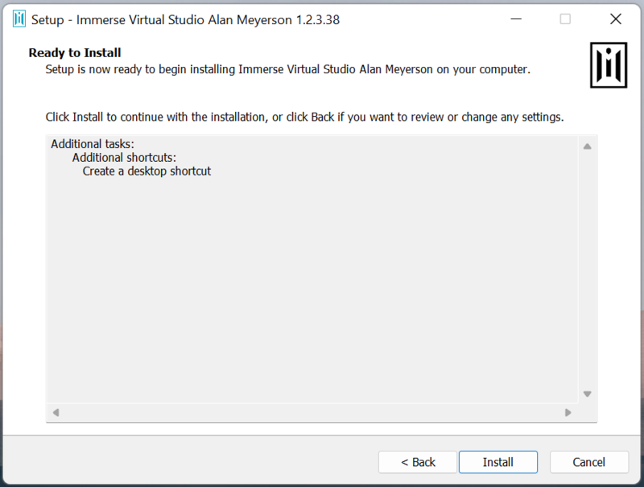The image size is (644, 487).
Task: Click the Install button
Action: click(x=497, y=462)
